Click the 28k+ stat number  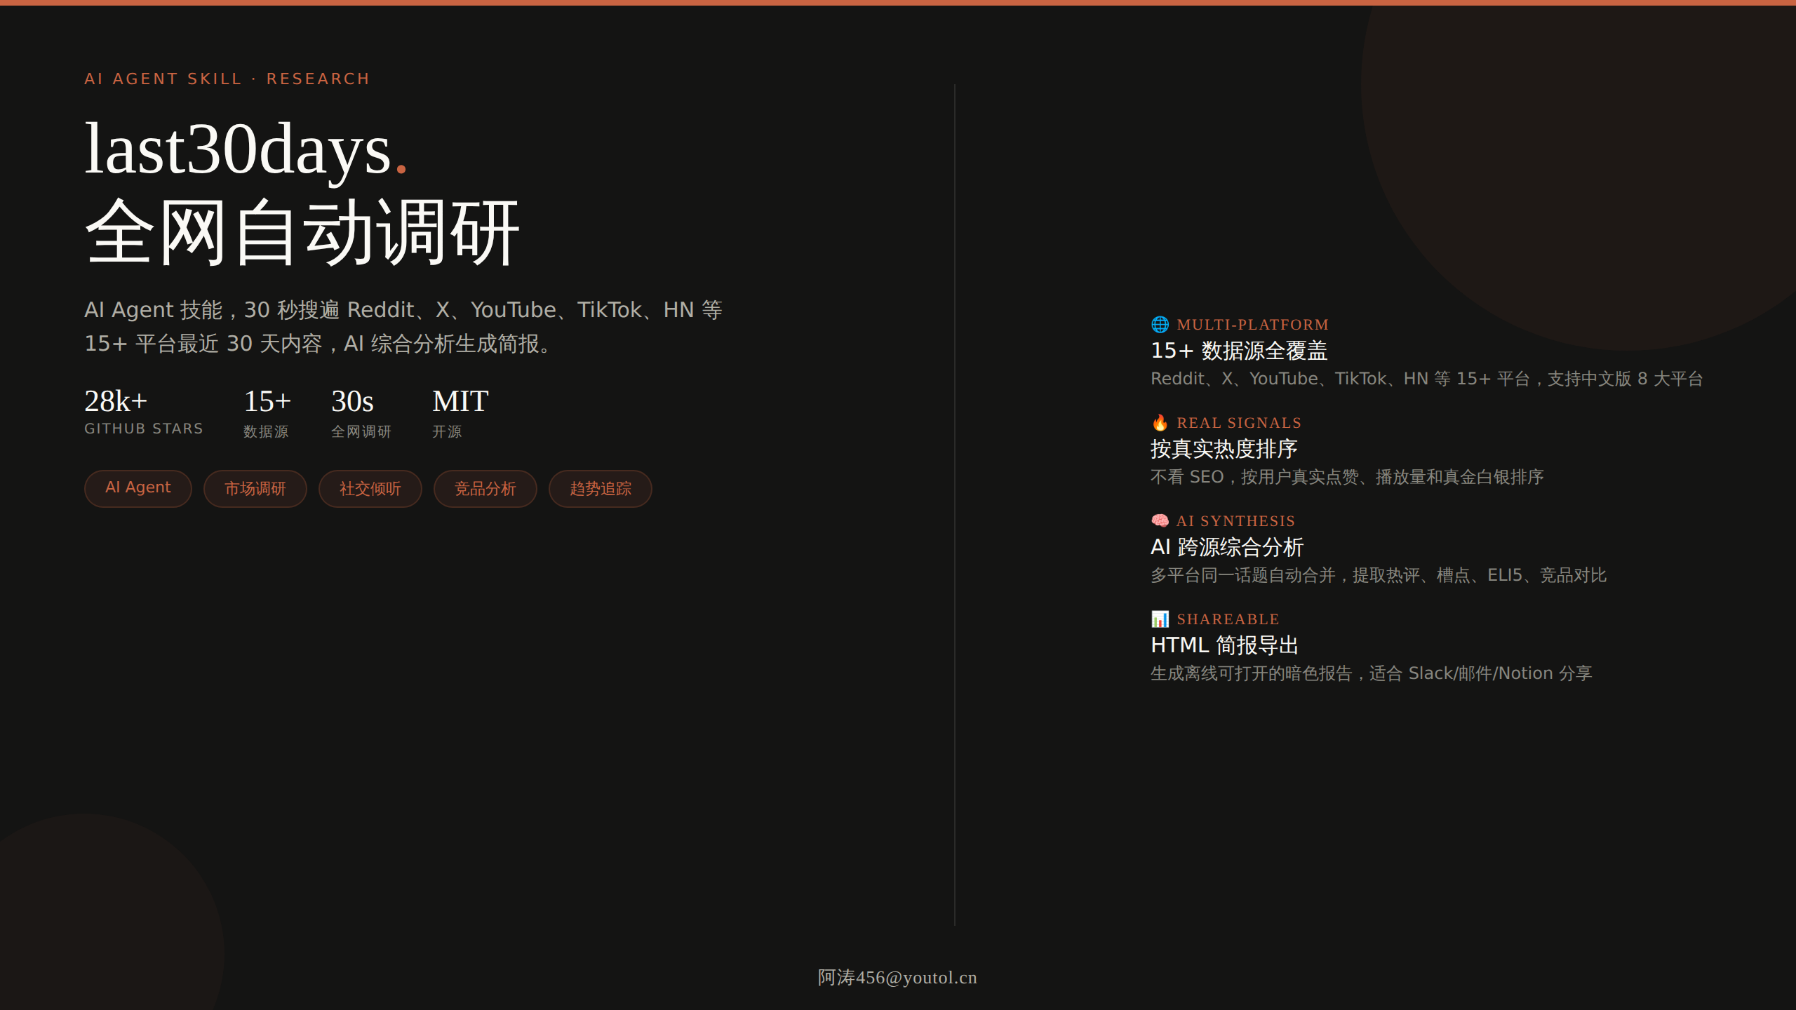tap(116, 401)
